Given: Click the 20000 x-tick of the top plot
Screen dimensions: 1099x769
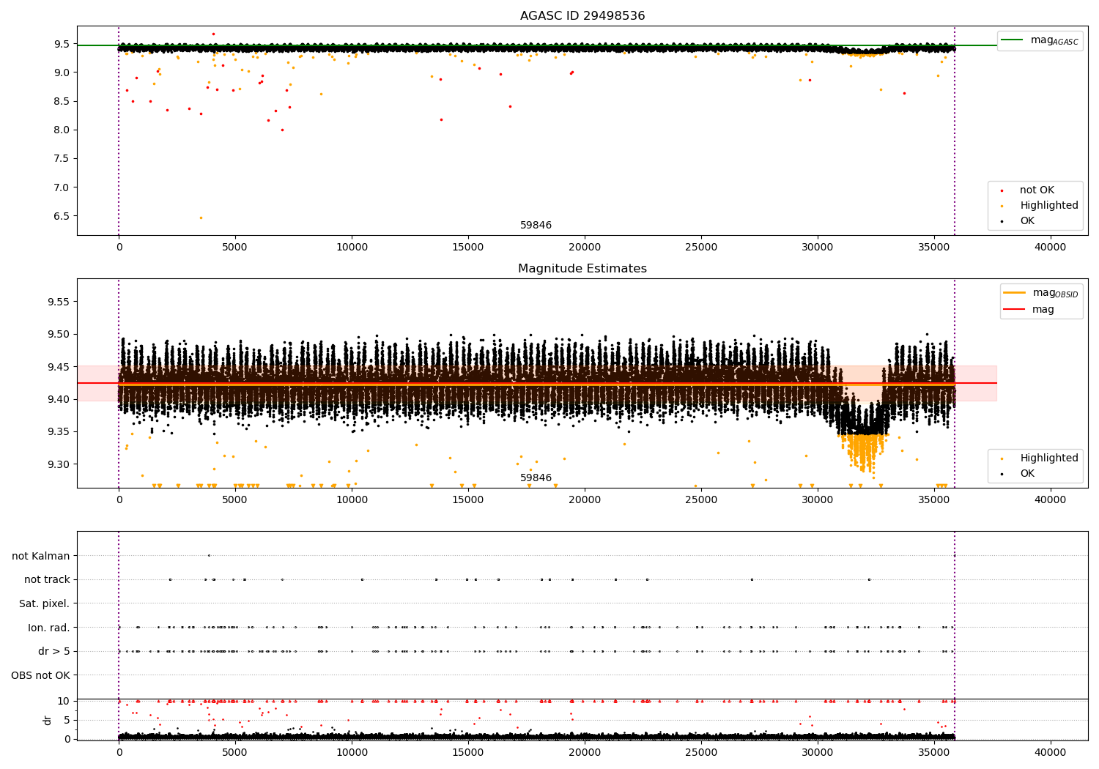Looking at the screenshot, I should pyautogui.click(x=585, y=248).
